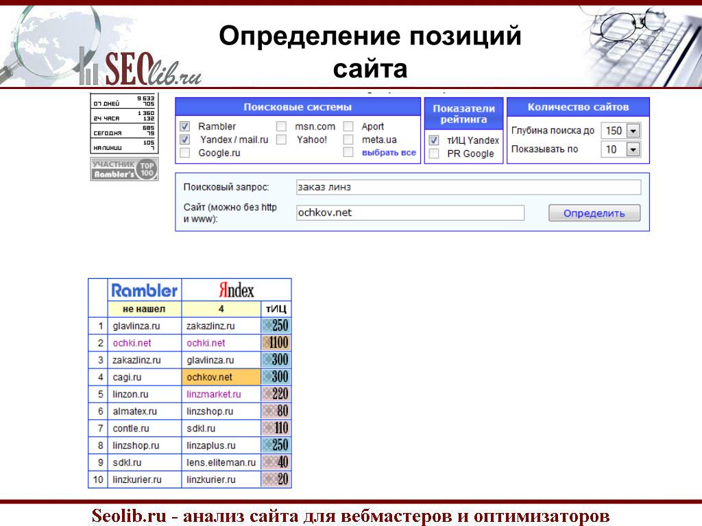Viewport: 702px width, 526px height.
Task: Click the 'выбрать все' link
Action: [x=389, y=153]
